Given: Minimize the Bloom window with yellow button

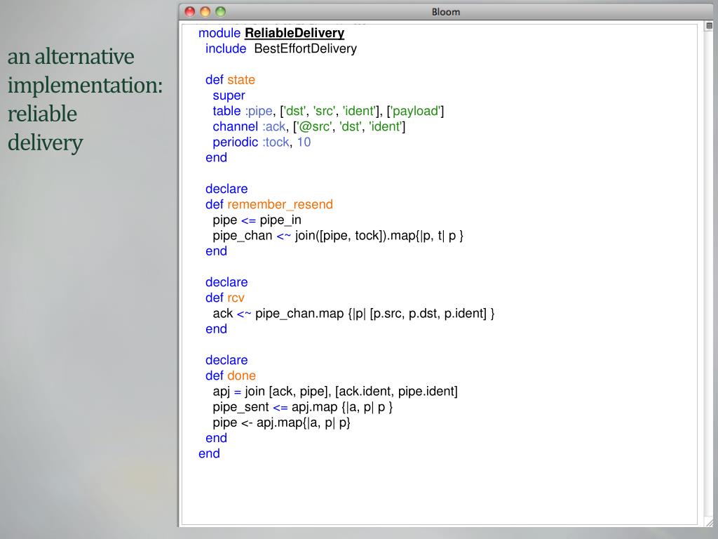Looking at the screenshot, I should click(205, 11).
